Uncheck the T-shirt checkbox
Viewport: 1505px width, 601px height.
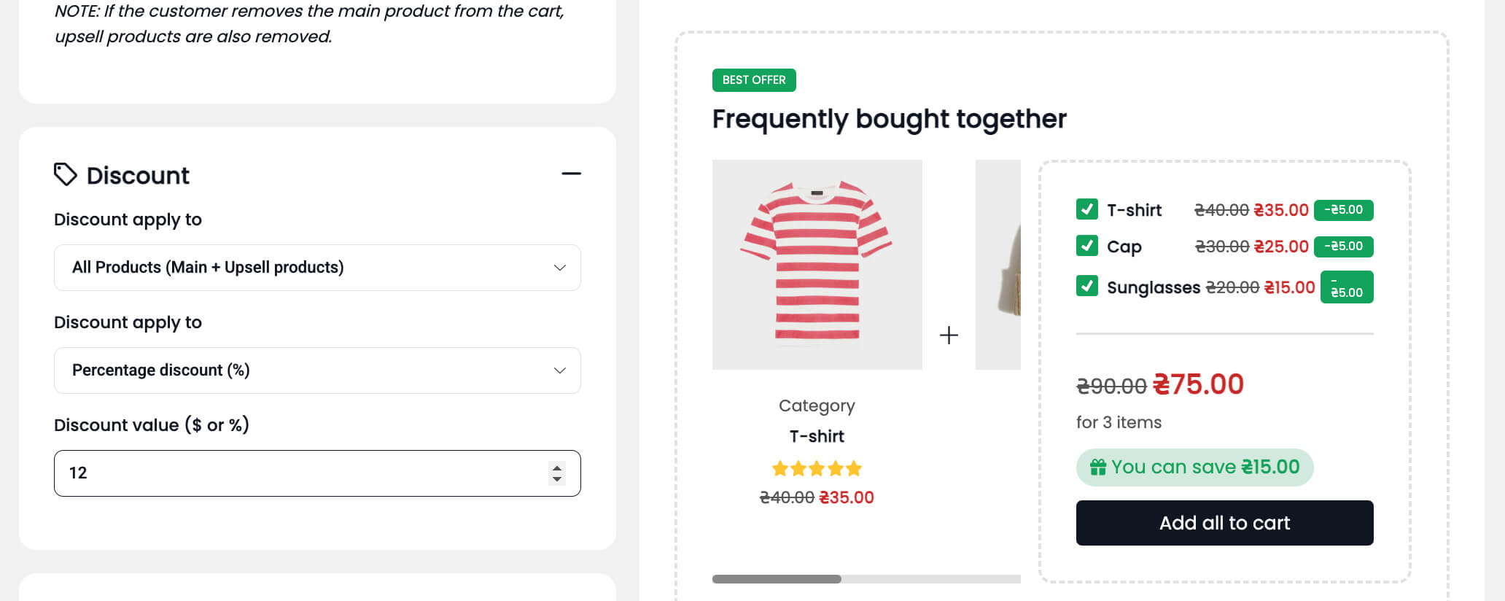(x=1086, y=209)
